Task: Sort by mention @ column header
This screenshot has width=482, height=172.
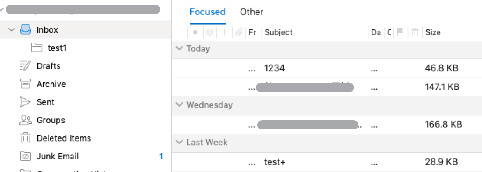Action: tap(210, 32)
